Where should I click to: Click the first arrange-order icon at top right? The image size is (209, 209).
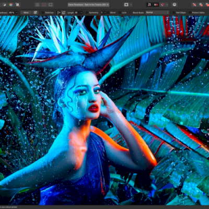point(194,5)
